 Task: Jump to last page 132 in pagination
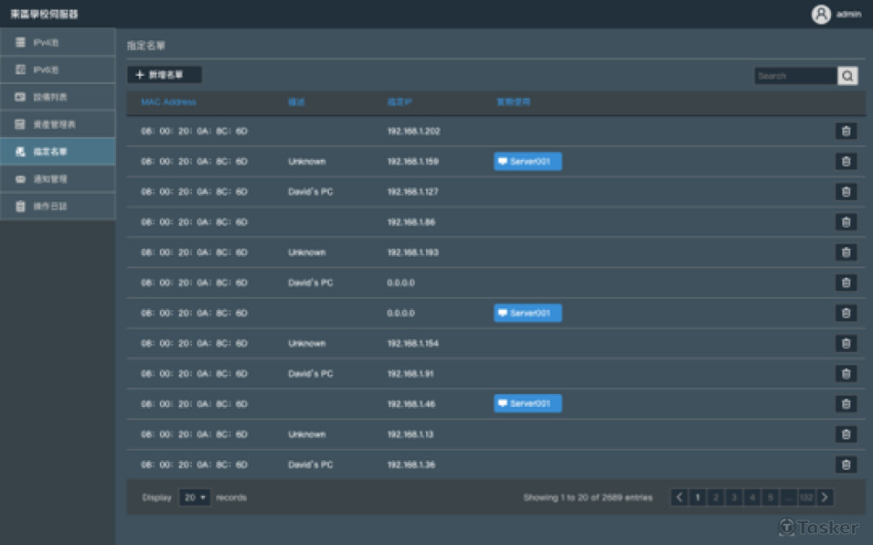point(806,497)
